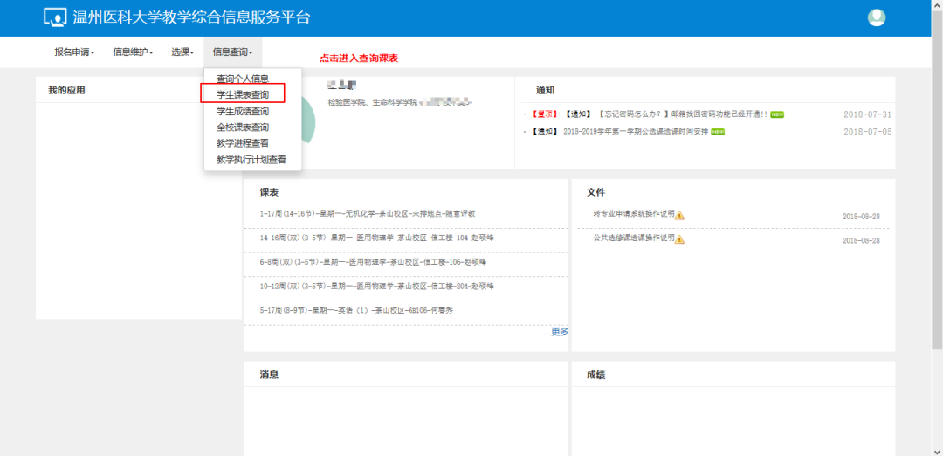The width and height of the screenshot is (943, 456).
Task: Click warning icon beside 转专业申请系统操作说明
Action: (679, 215)
